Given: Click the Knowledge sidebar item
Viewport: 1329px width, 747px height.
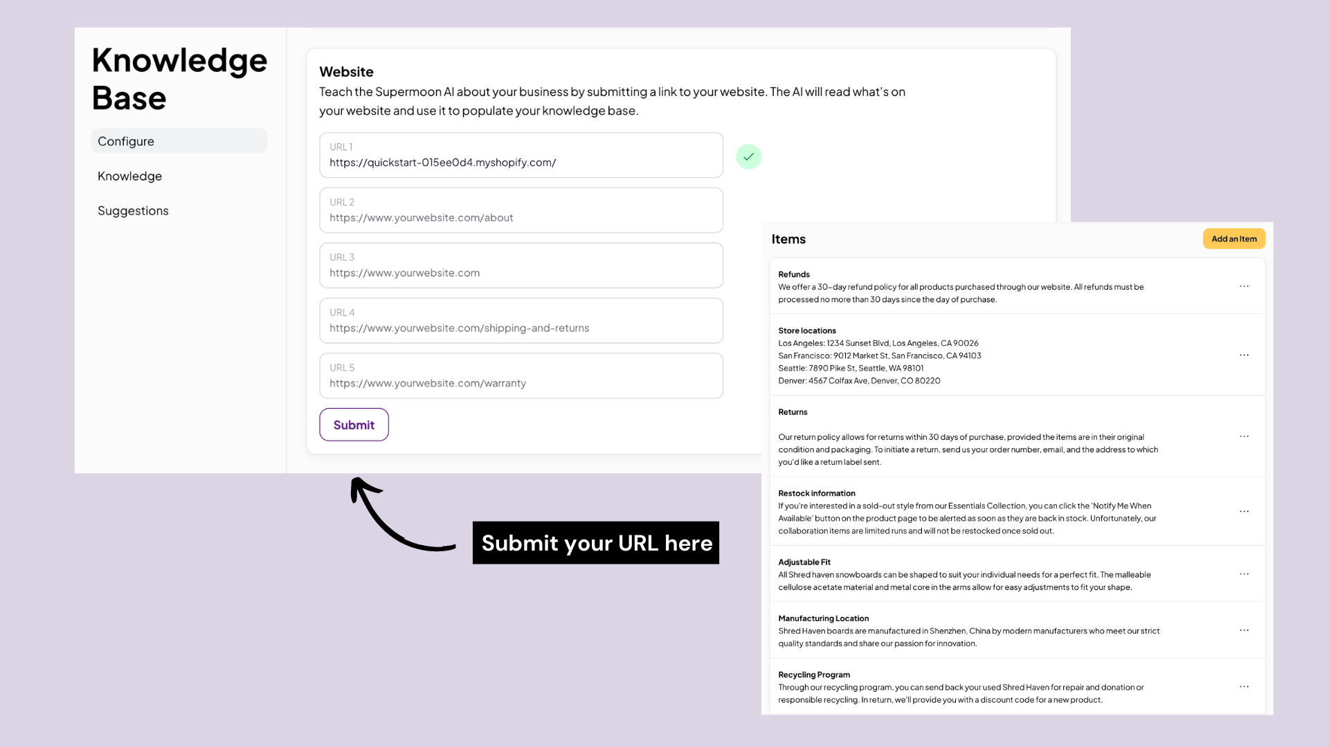Looking at the screenshot, I should click(129, 175).
